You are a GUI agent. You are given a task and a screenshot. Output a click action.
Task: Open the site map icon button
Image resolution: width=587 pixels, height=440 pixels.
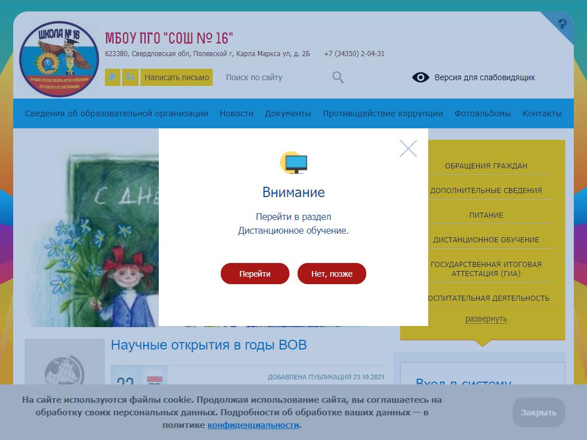point(131,77)
